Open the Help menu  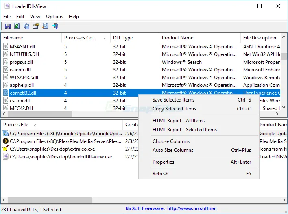point(74,17)
